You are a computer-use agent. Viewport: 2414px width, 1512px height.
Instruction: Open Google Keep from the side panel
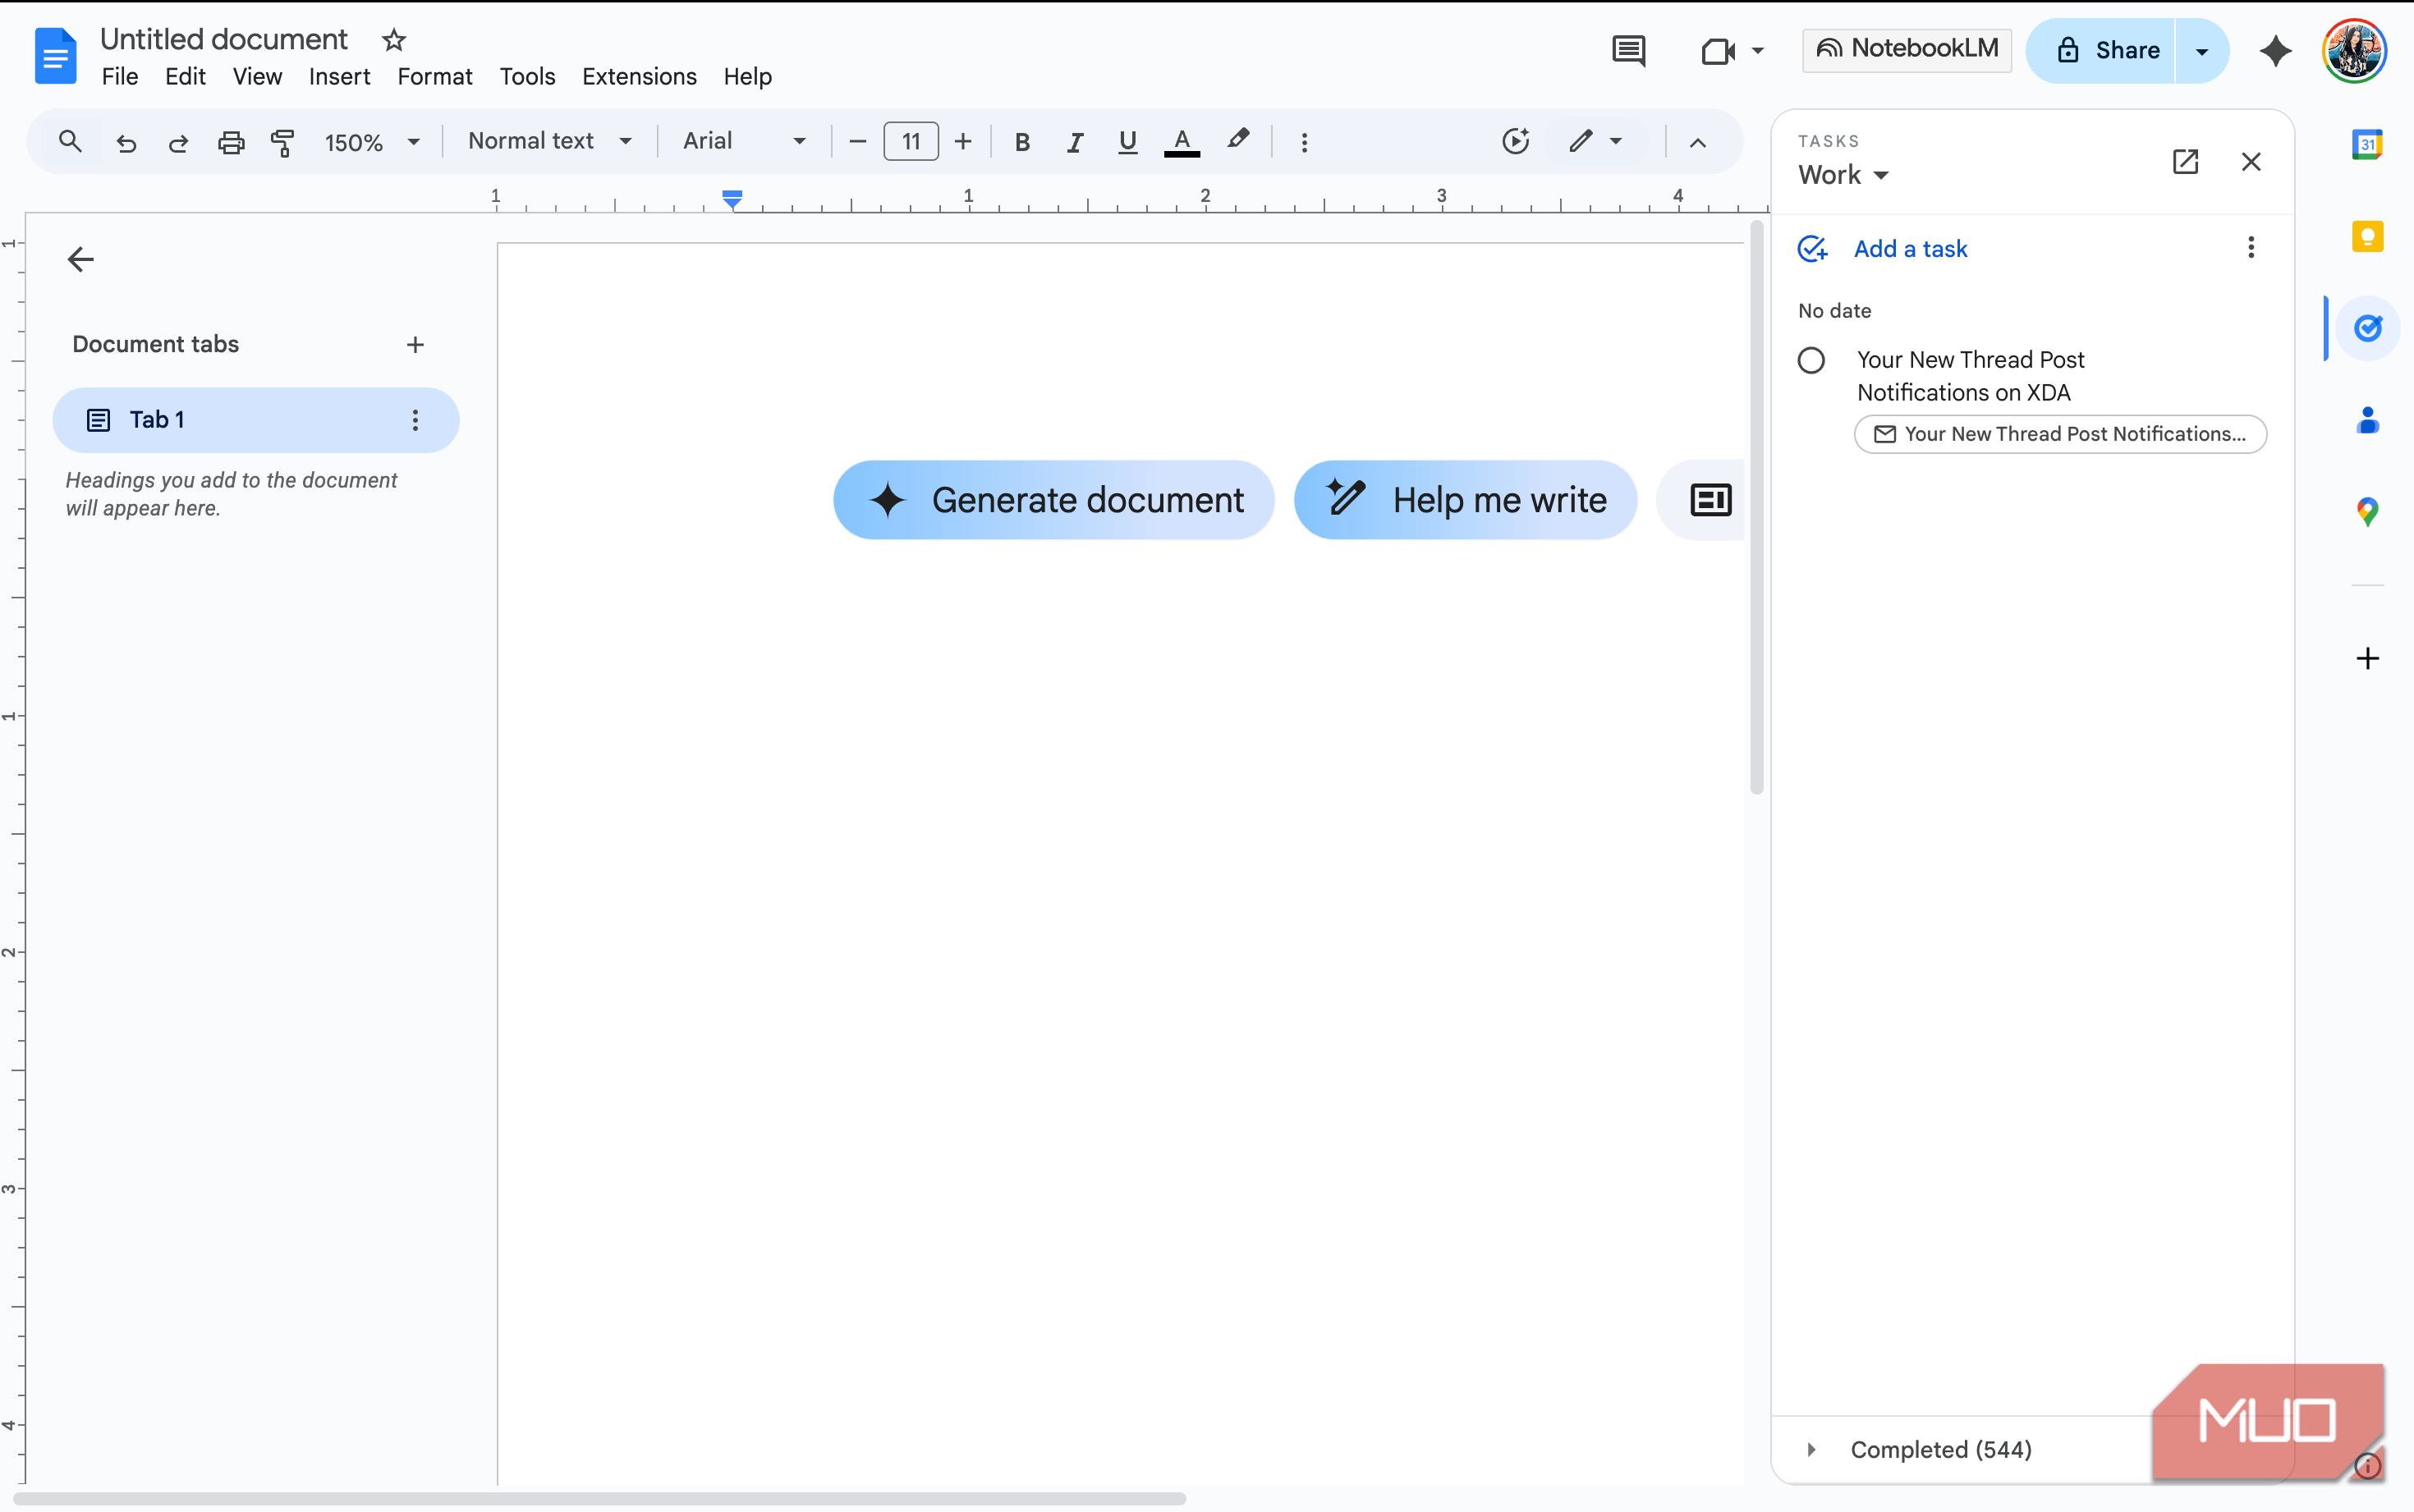point(2366,237)
